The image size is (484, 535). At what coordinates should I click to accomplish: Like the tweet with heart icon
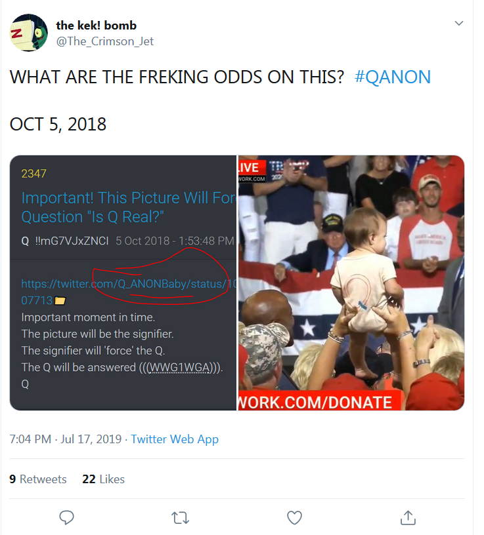[x=294, y=518]
